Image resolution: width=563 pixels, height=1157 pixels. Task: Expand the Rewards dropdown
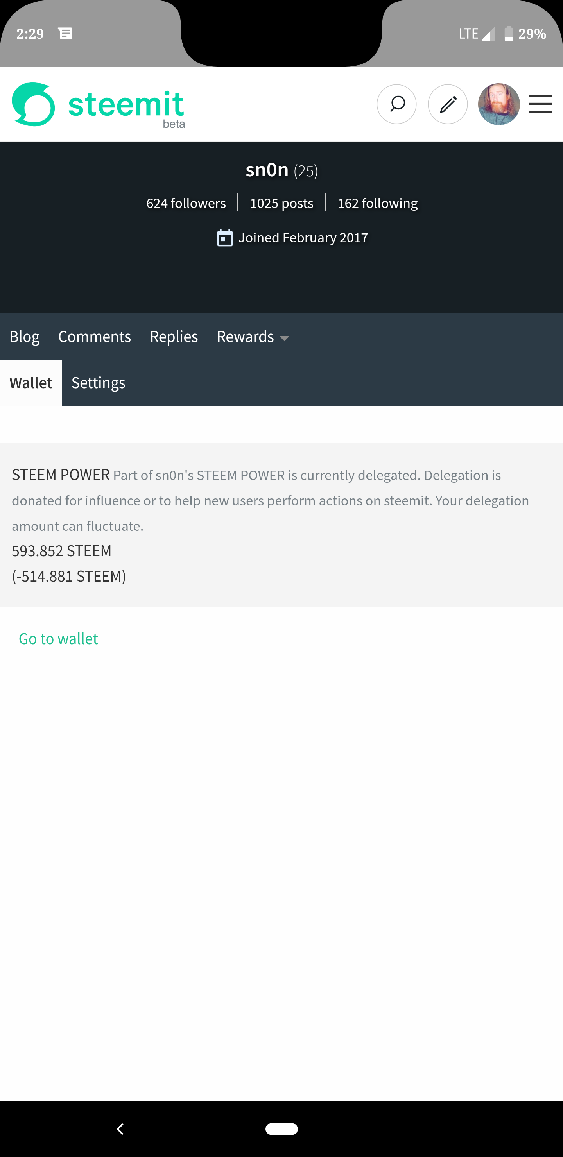coord(253,337)
